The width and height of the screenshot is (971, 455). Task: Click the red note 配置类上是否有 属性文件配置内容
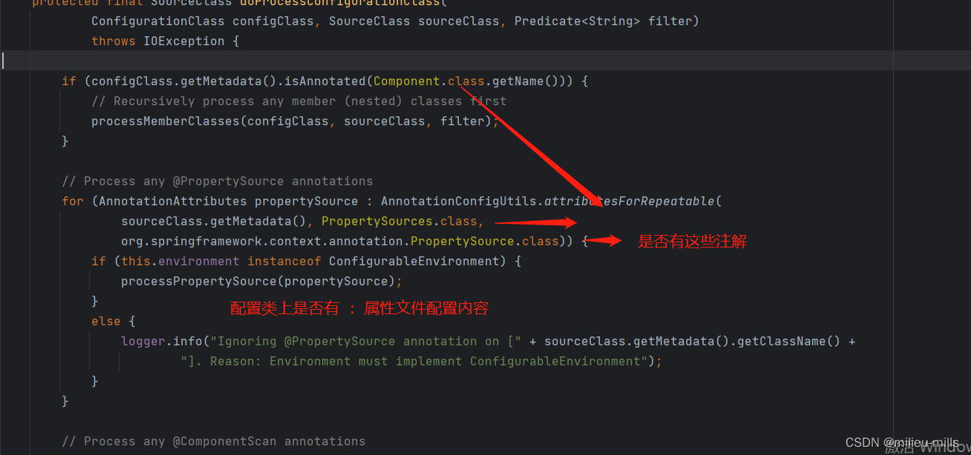tap(359, 308)
